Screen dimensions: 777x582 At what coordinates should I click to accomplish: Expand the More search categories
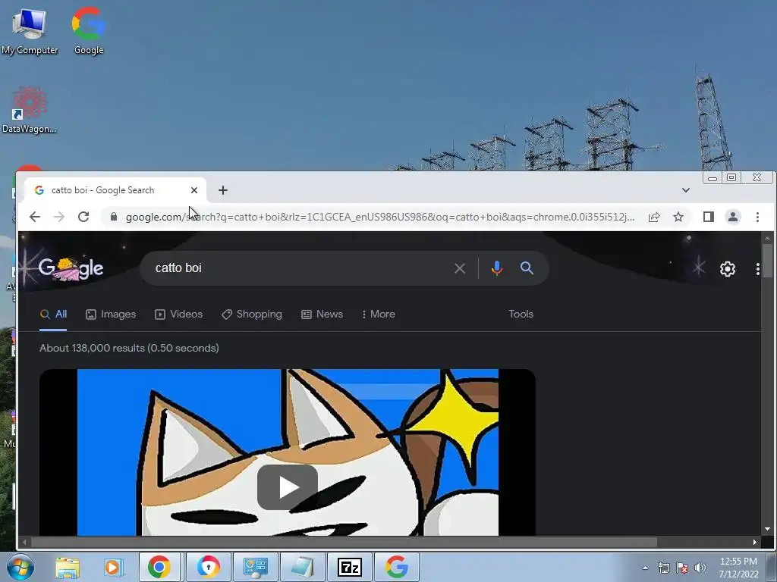tap(379, 314)
